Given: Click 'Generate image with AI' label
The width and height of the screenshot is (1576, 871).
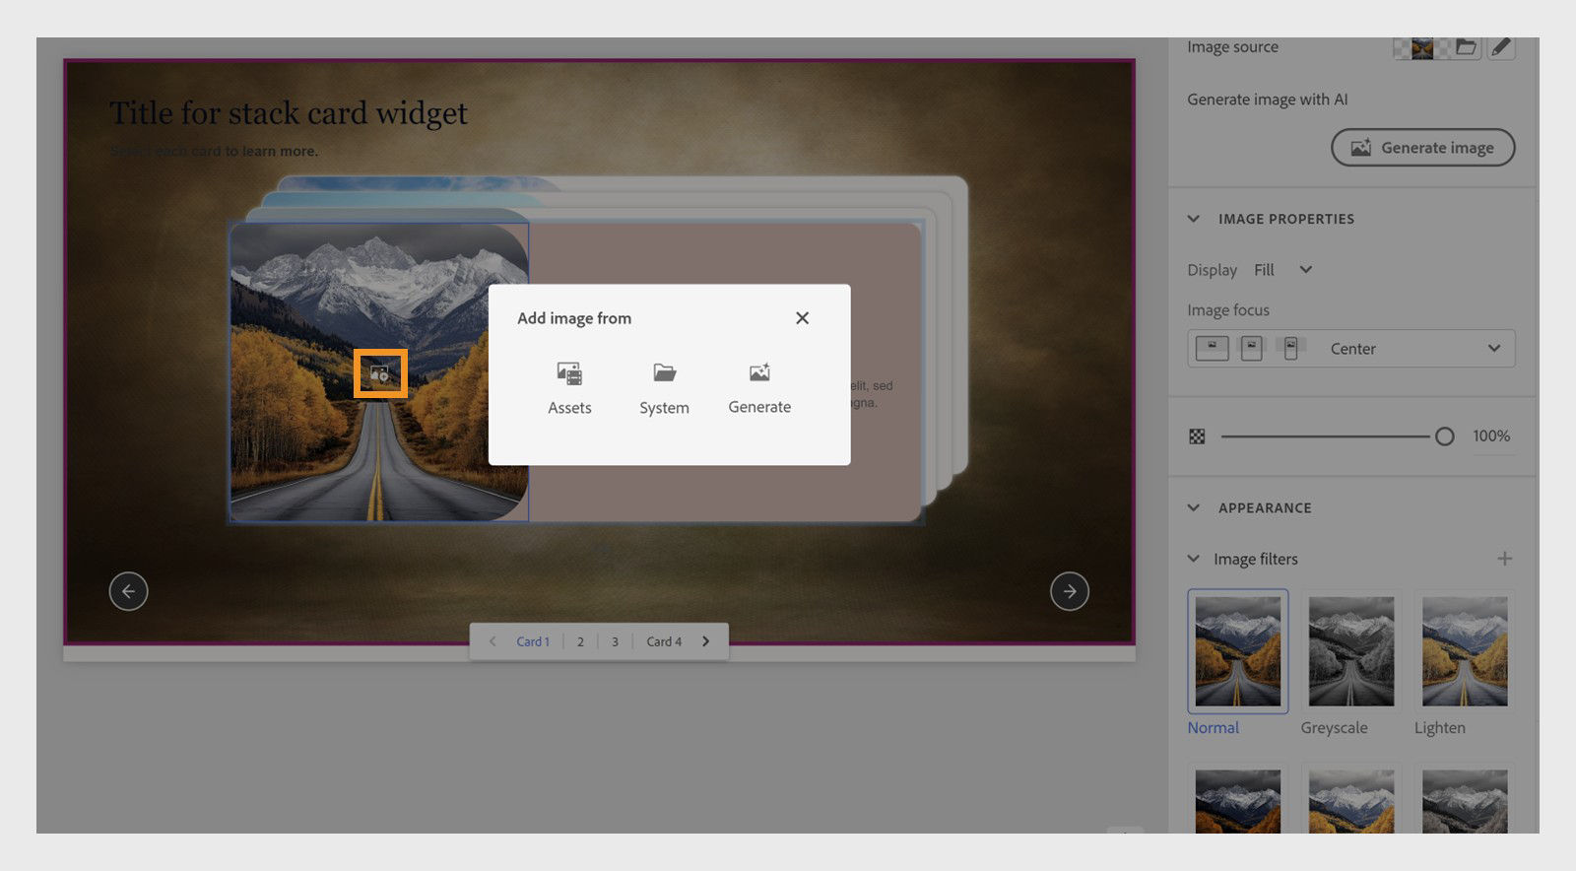Looking at the screenshot, I should pyautogui.click(x=1267, y=100).
